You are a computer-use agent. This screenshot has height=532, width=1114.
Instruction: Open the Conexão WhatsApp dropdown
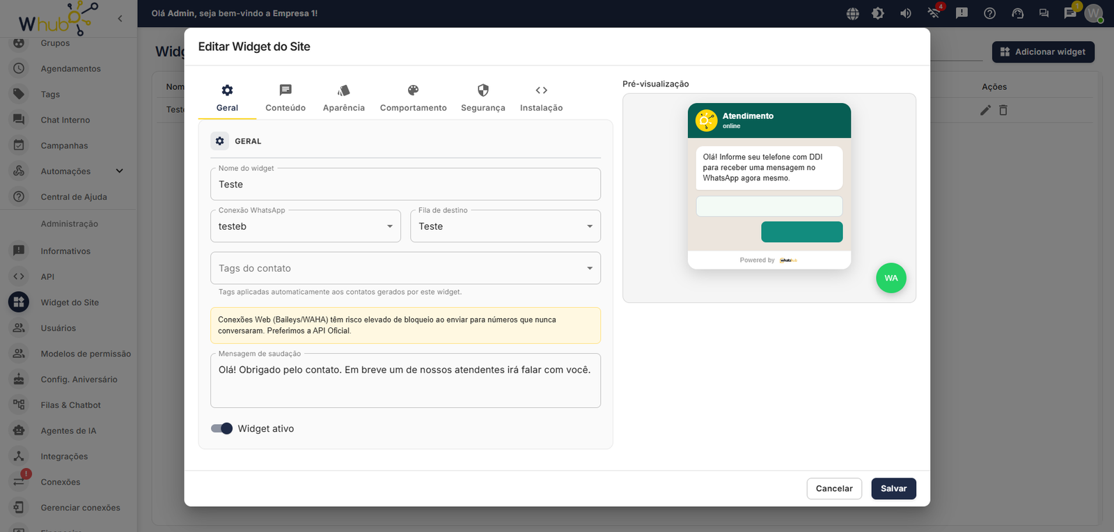click(x=306, y=226)
